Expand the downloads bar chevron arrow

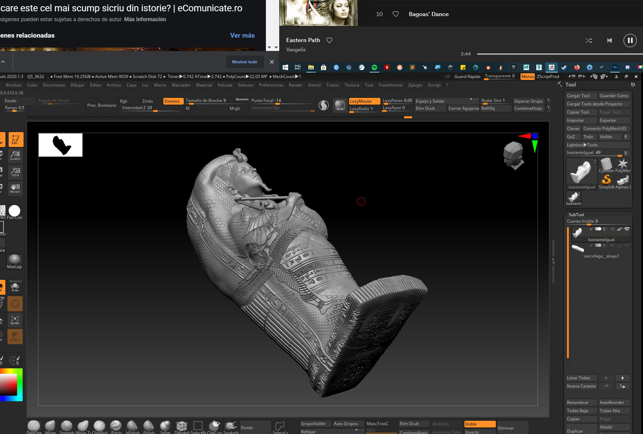click(x=3, y=62)
